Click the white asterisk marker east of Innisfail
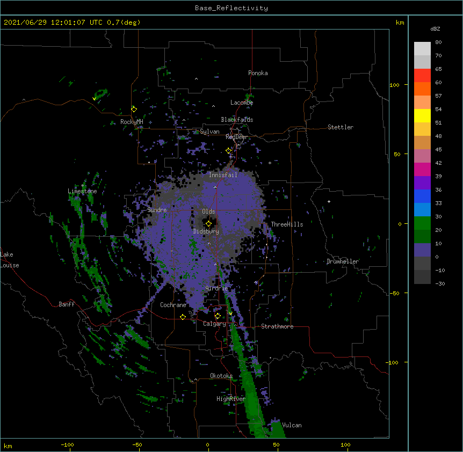This screenshot has width=463, height=452. (270, 163)
